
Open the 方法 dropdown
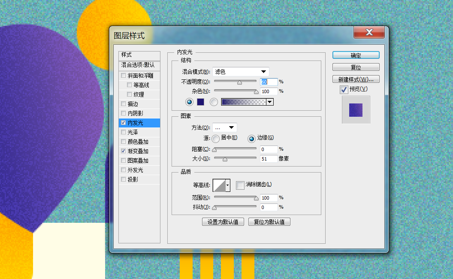click(x=225, y=127)
